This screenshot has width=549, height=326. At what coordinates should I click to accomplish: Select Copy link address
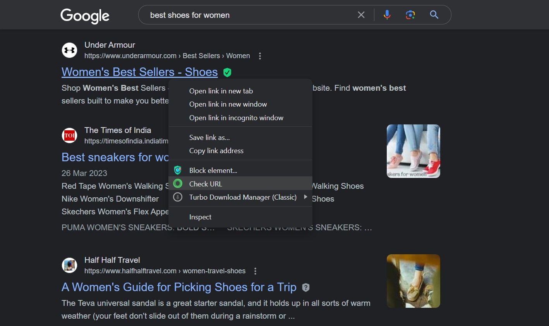click(x=216, y=150)
